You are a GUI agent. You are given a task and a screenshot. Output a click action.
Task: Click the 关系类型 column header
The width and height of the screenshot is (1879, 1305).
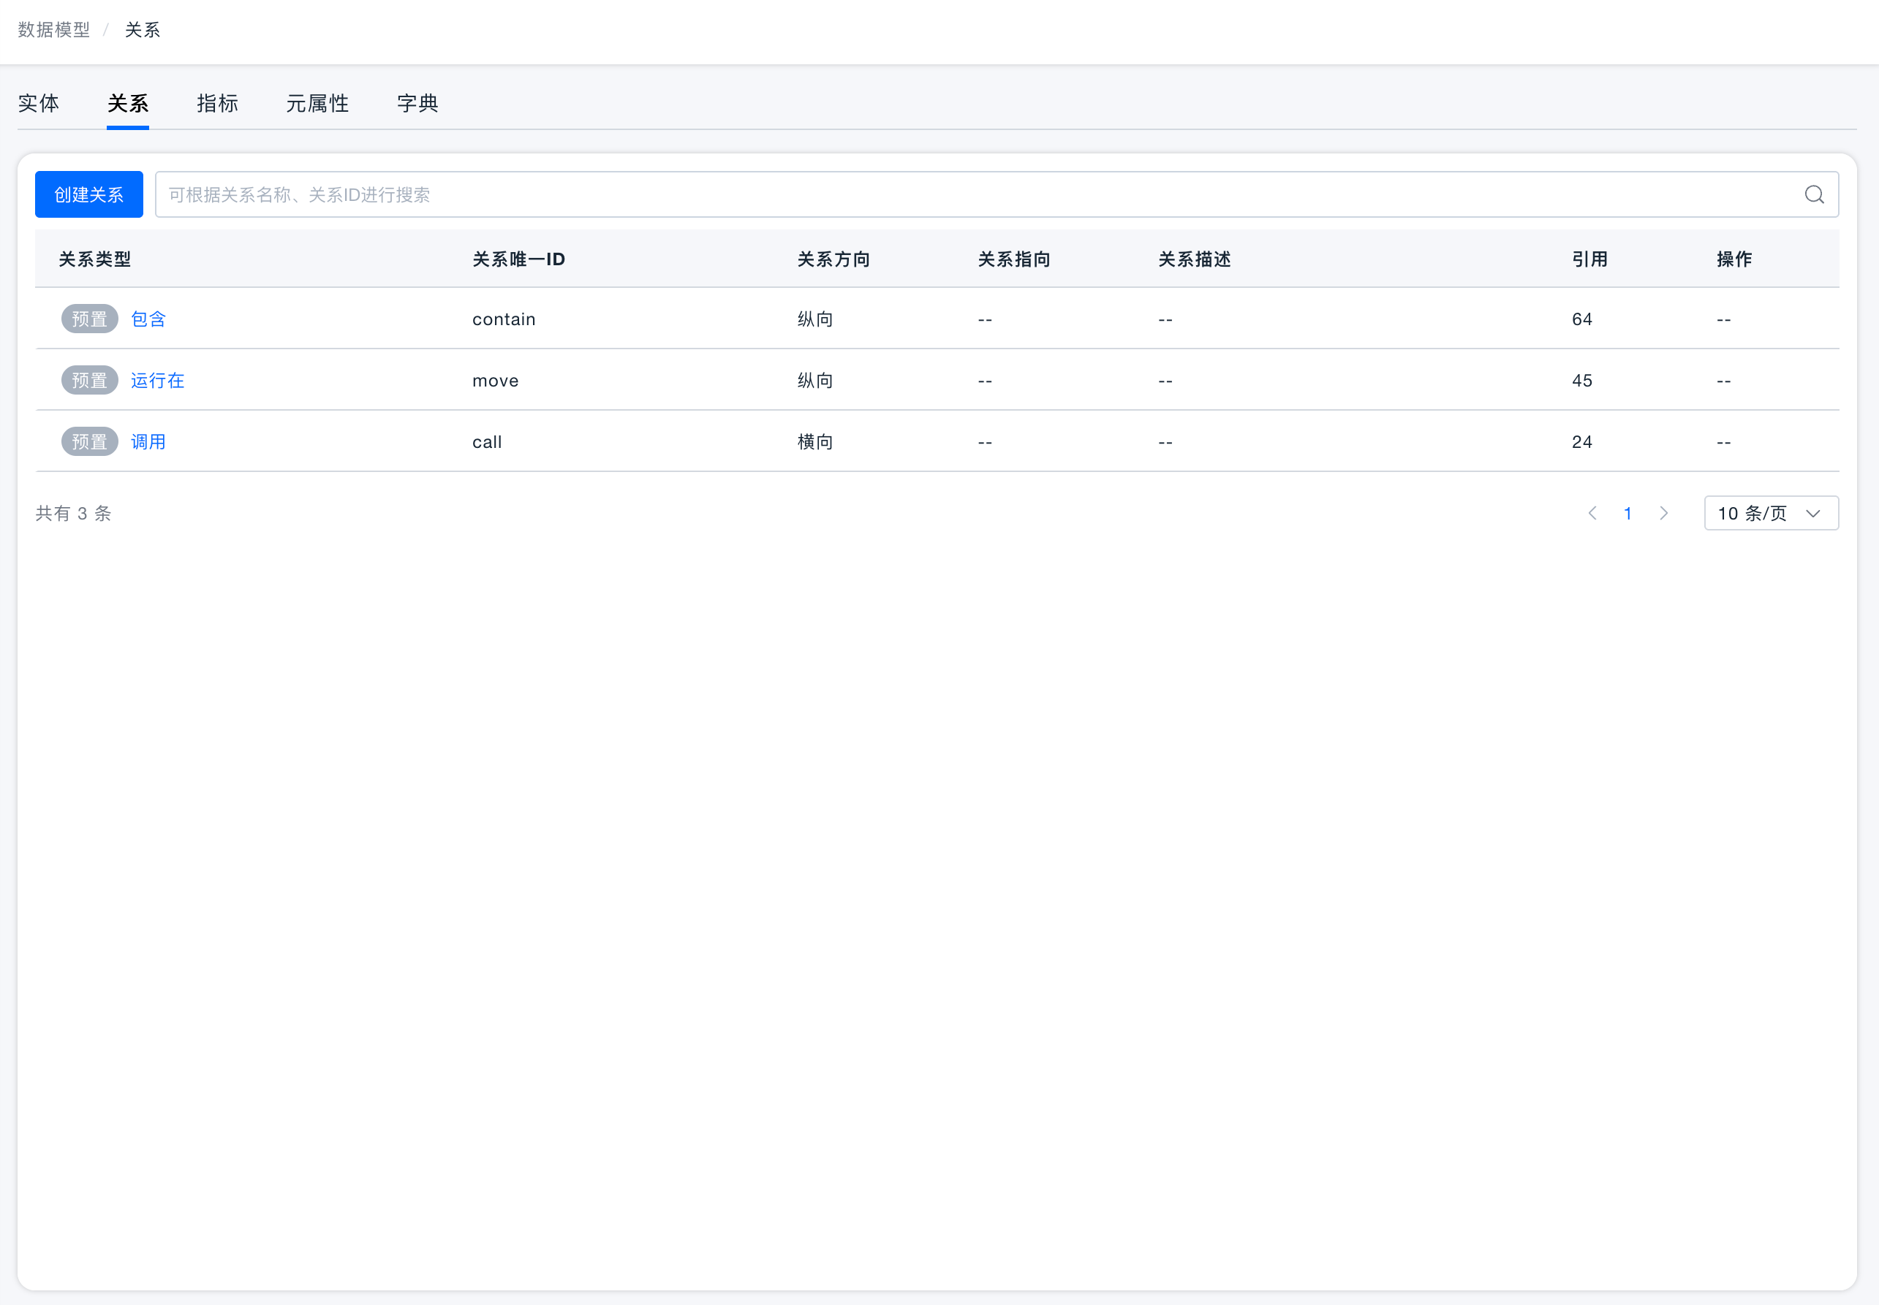[95, 259]
